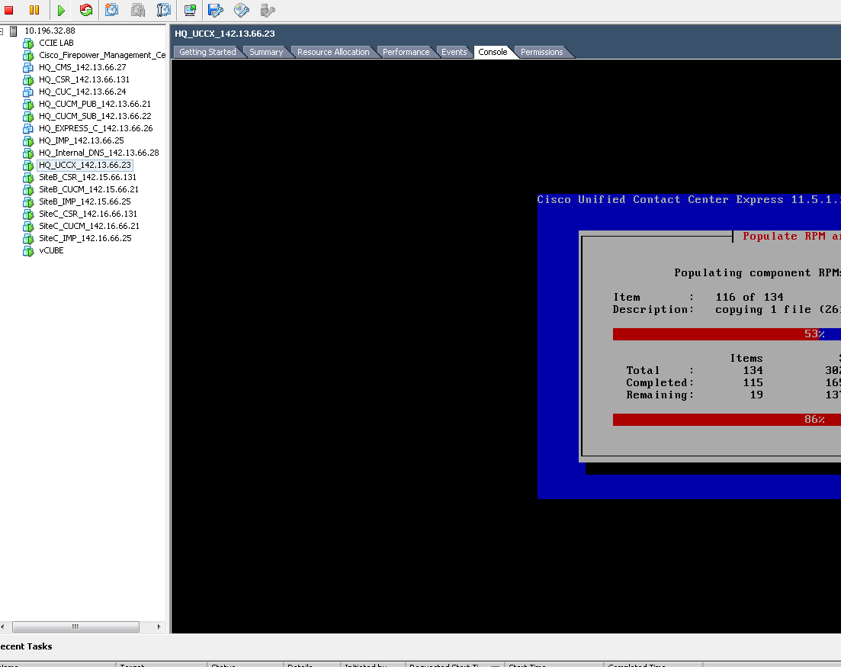The width and height of the screenshot is (841, 667).
Task: Click the VM icon beside HQ_CMS_142.13.66.27
Action: pos(28,68)
